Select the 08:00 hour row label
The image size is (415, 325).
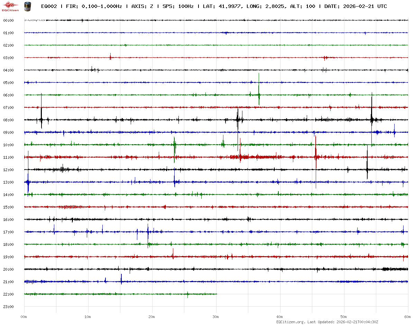click(8, 120)
